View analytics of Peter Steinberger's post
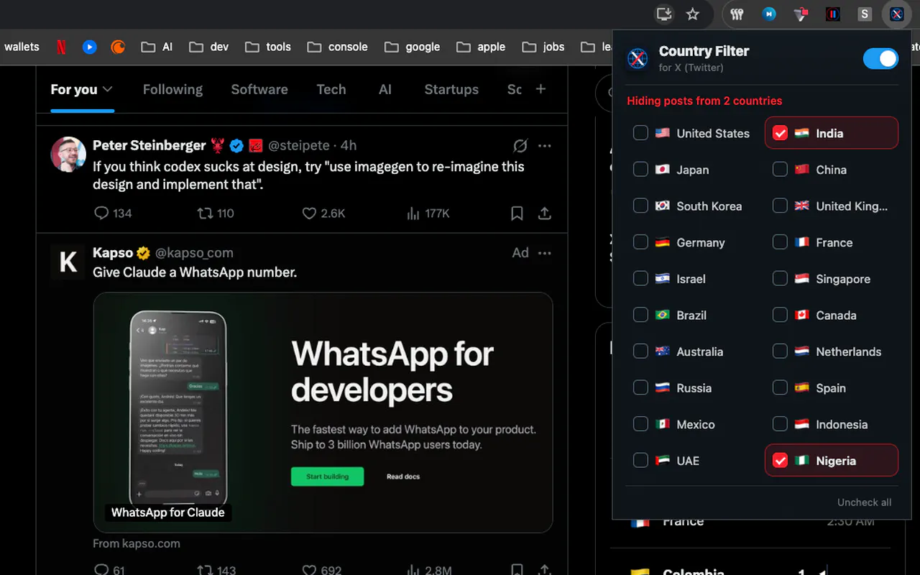The height and width of the screenshot is (575, 920). click(x=428, y=213)
